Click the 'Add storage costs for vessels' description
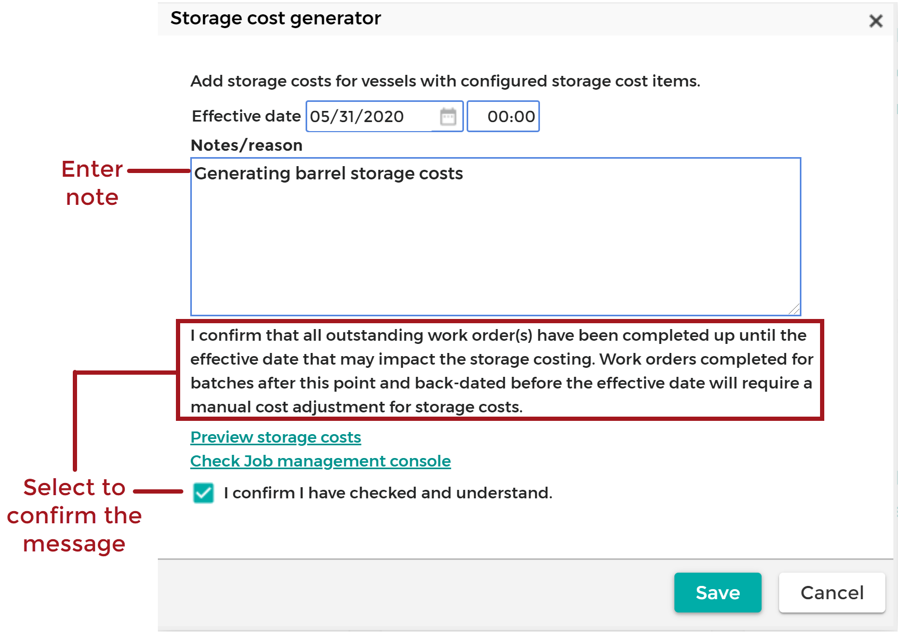 [x=445, y=81]
